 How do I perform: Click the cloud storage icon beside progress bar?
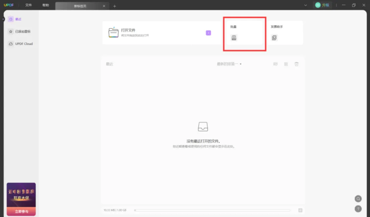point(300,210)
